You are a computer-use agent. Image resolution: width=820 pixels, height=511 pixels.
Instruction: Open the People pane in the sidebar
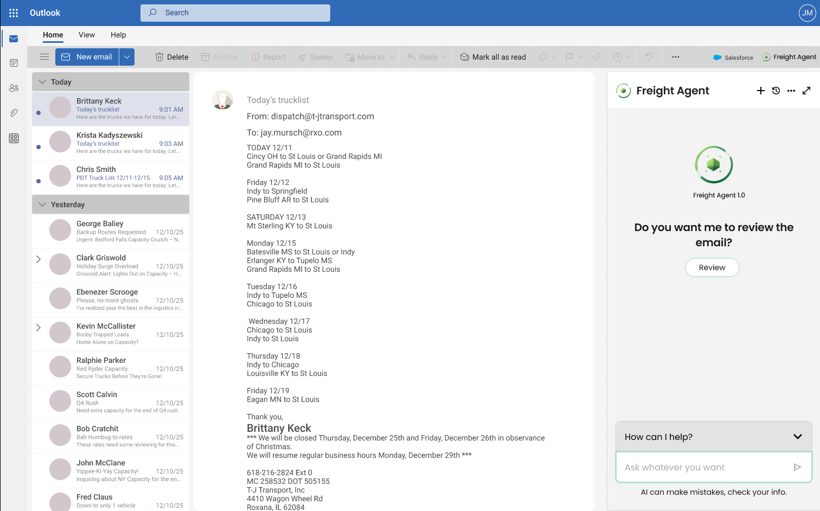click(x=14, y=88)
